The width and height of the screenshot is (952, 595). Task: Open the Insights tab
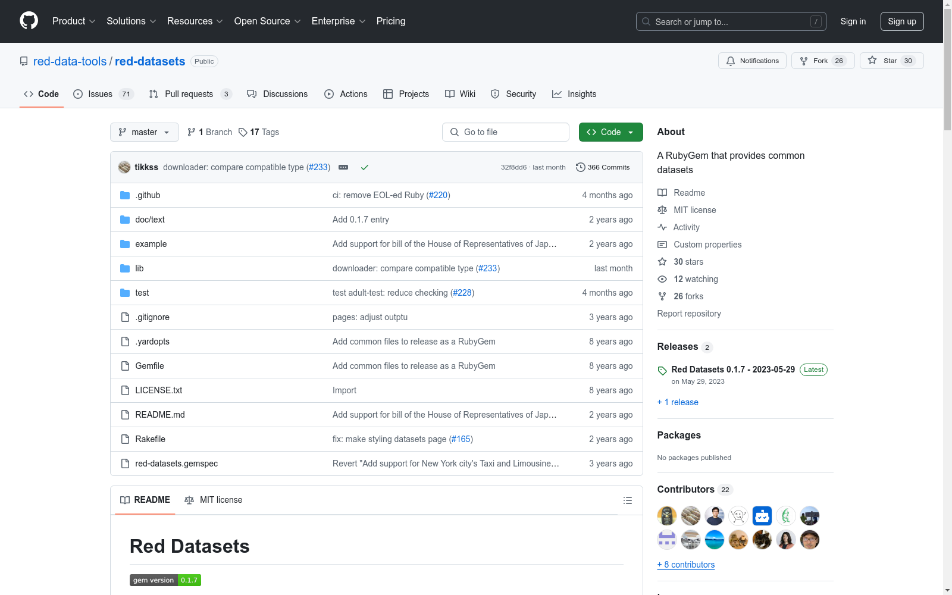click(x=574, y=94)
